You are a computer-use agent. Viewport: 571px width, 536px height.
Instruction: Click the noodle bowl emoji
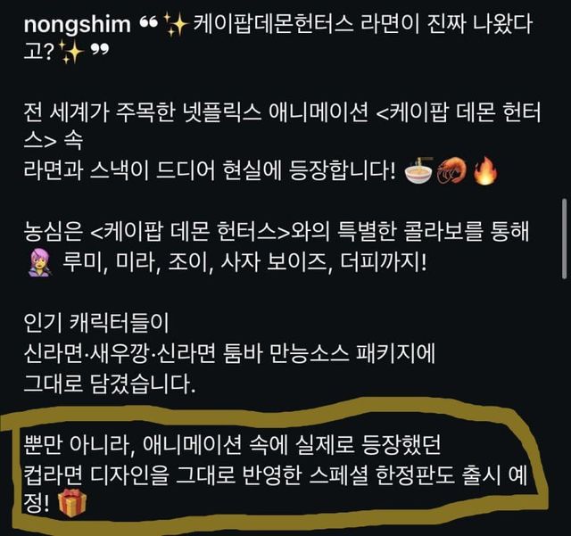(418, 170)
